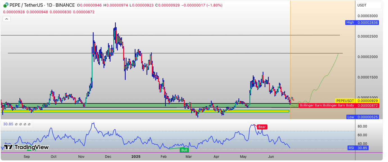Click the PEPE coin logo icon
The width and height of the screenshot is (388, 162).
pos(6,5)
